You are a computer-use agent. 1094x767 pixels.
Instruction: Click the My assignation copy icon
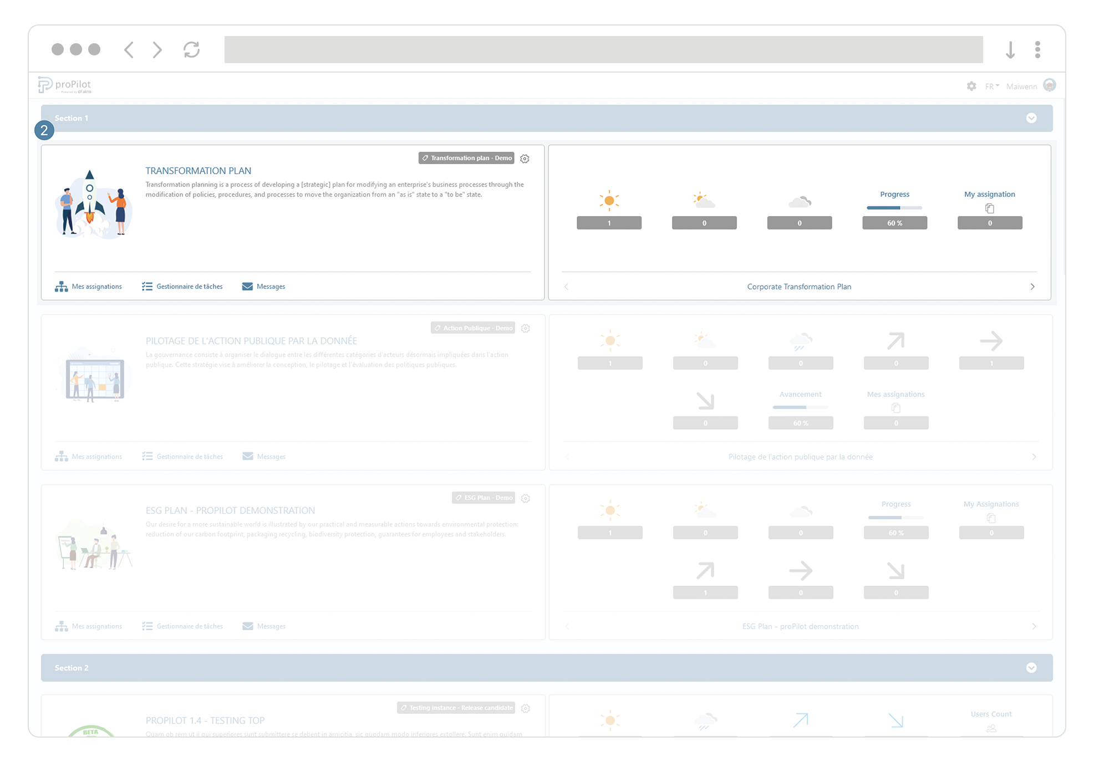(990, 208)
